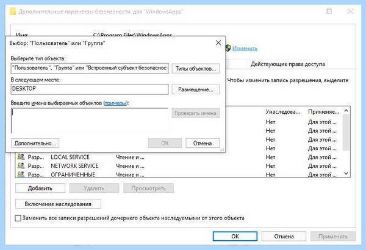Open the Дополнительно search options
The height and width of the screenshot is (250, 366).
pos(35,143)
